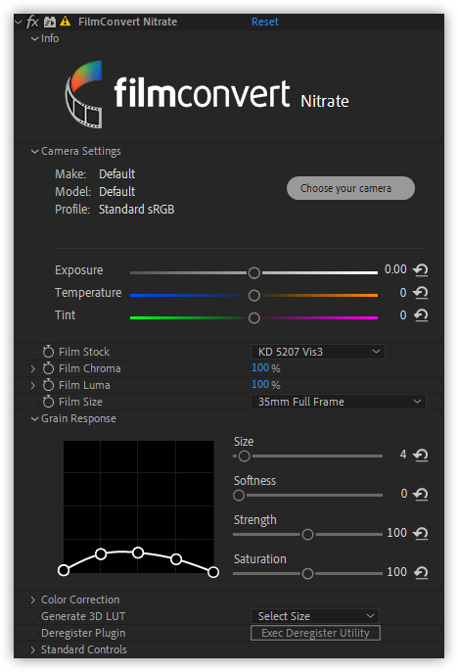Reset Tint using its arrow icon
The height and width of the screenshot is (672, 458).
[x=421, y=315]
